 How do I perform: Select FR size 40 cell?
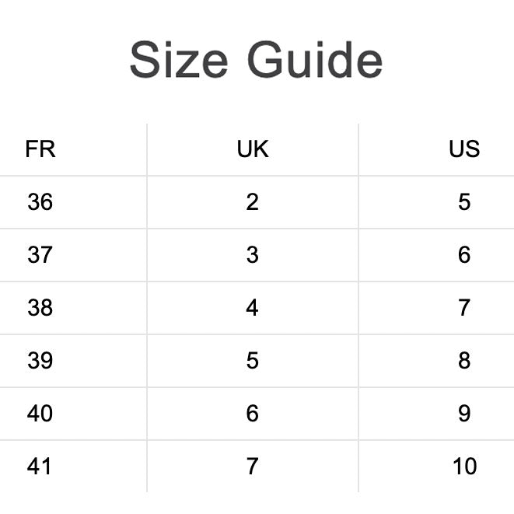tap(40, 414)
